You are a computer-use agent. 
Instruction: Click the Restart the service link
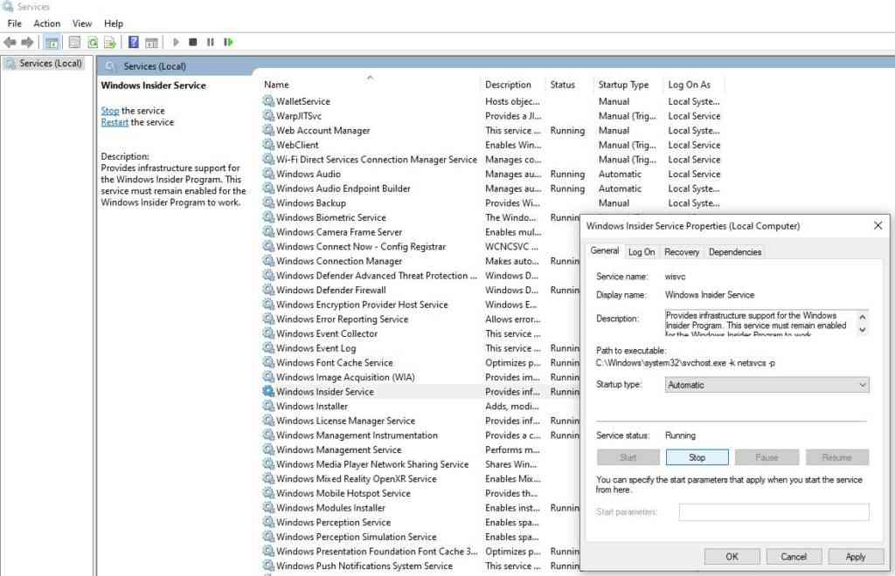coord(114,122)
